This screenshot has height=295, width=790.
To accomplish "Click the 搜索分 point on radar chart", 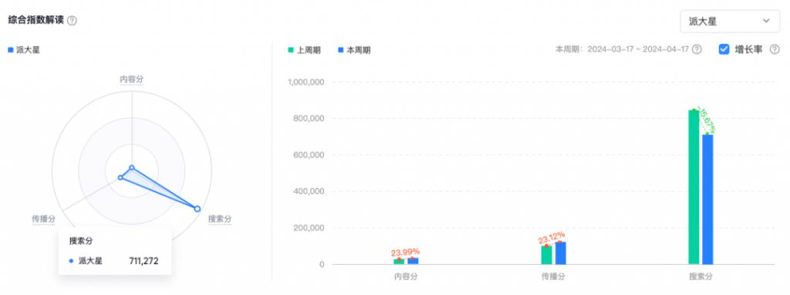I will tap(197, 209).
